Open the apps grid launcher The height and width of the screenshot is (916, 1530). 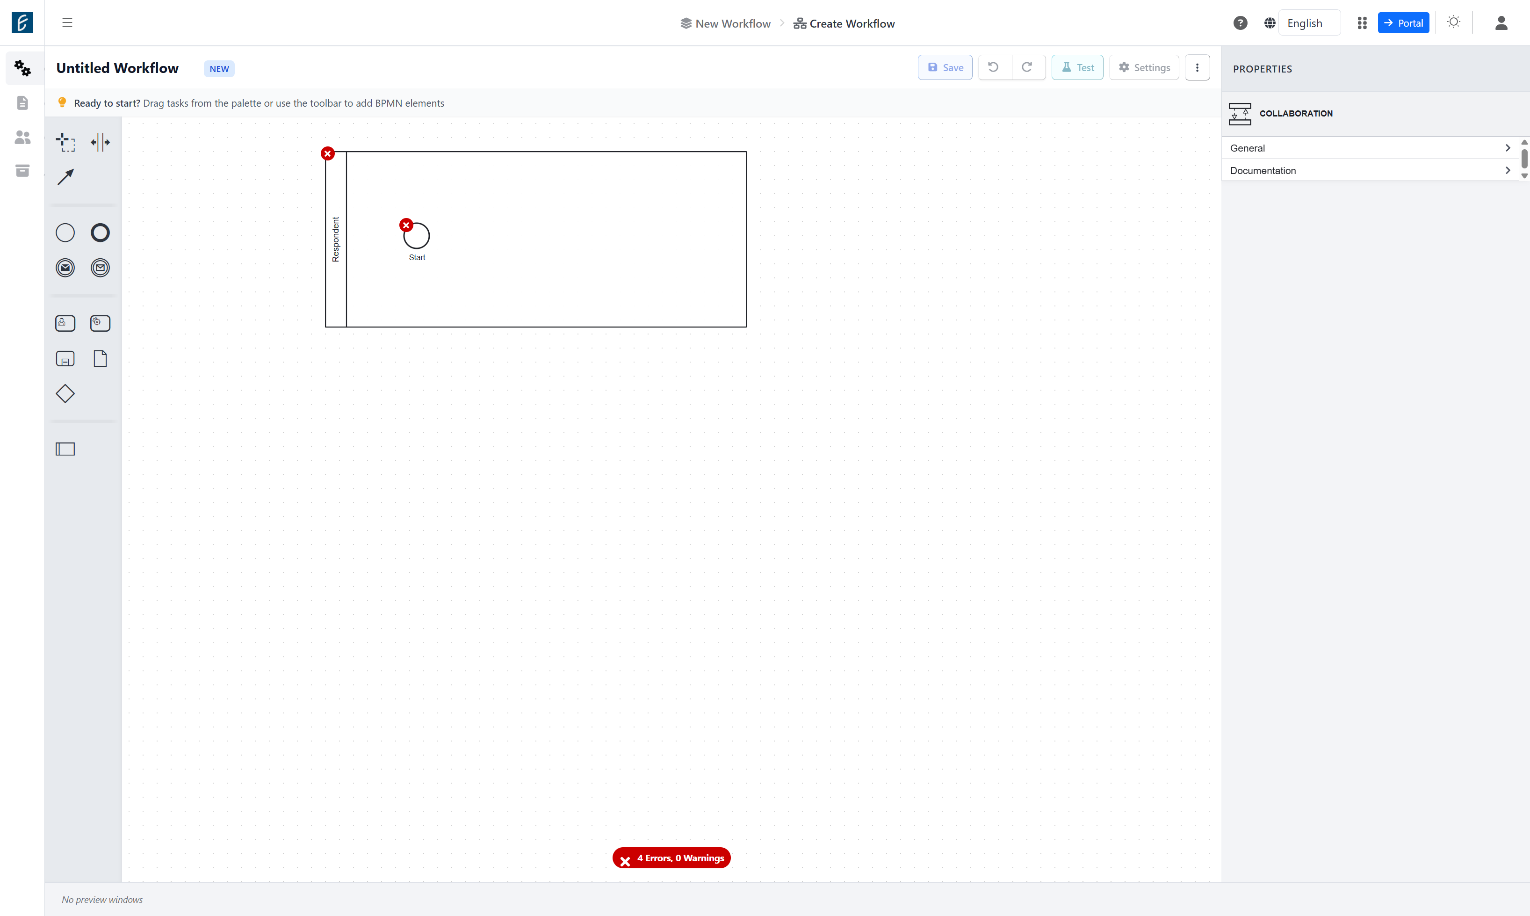pyautogui.click(x=1362, y=23)
